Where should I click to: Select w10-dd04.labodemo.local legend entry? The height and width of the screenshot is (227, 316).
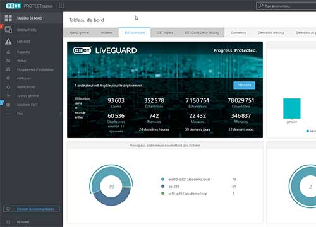coord(188,194)
